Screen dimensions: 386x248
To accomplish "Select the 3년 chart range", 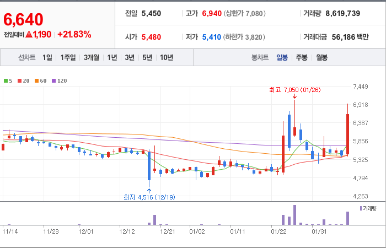I will [x=130, y=57].
